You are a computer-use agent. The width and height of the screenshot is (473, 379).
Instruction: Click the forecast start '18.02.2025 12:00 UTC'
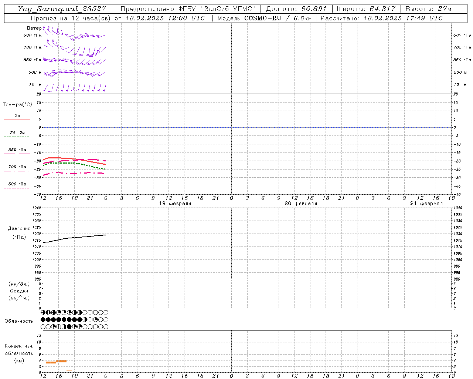point(165,18)
